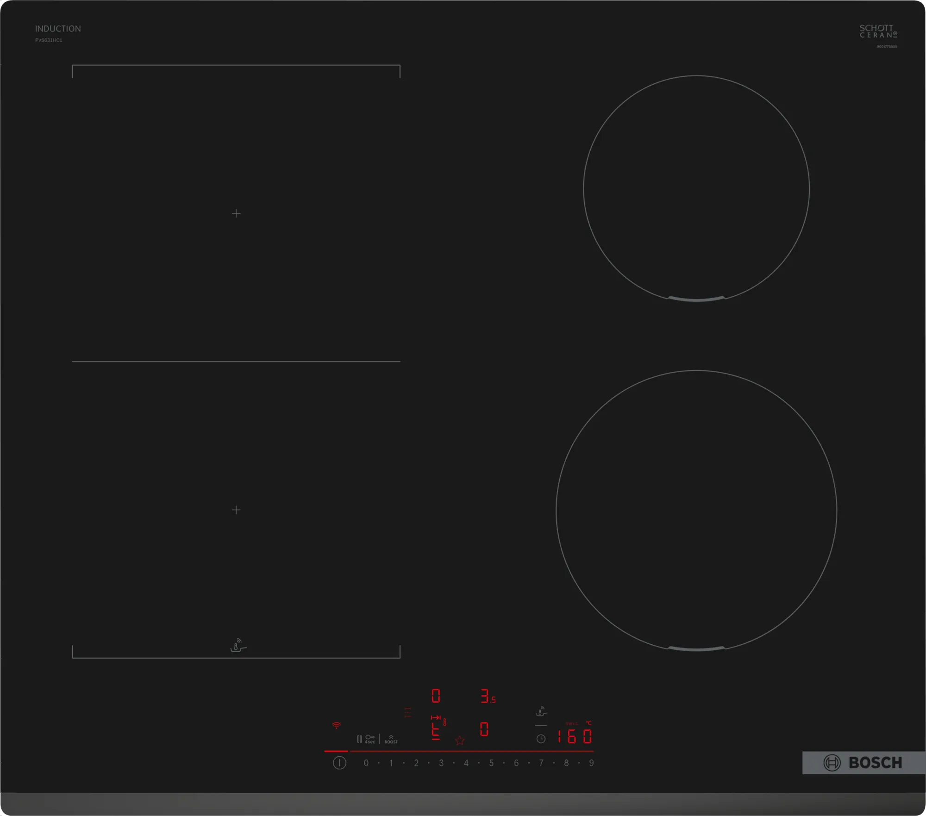Select rear right zone display showing 3.5

coord(488,696)
